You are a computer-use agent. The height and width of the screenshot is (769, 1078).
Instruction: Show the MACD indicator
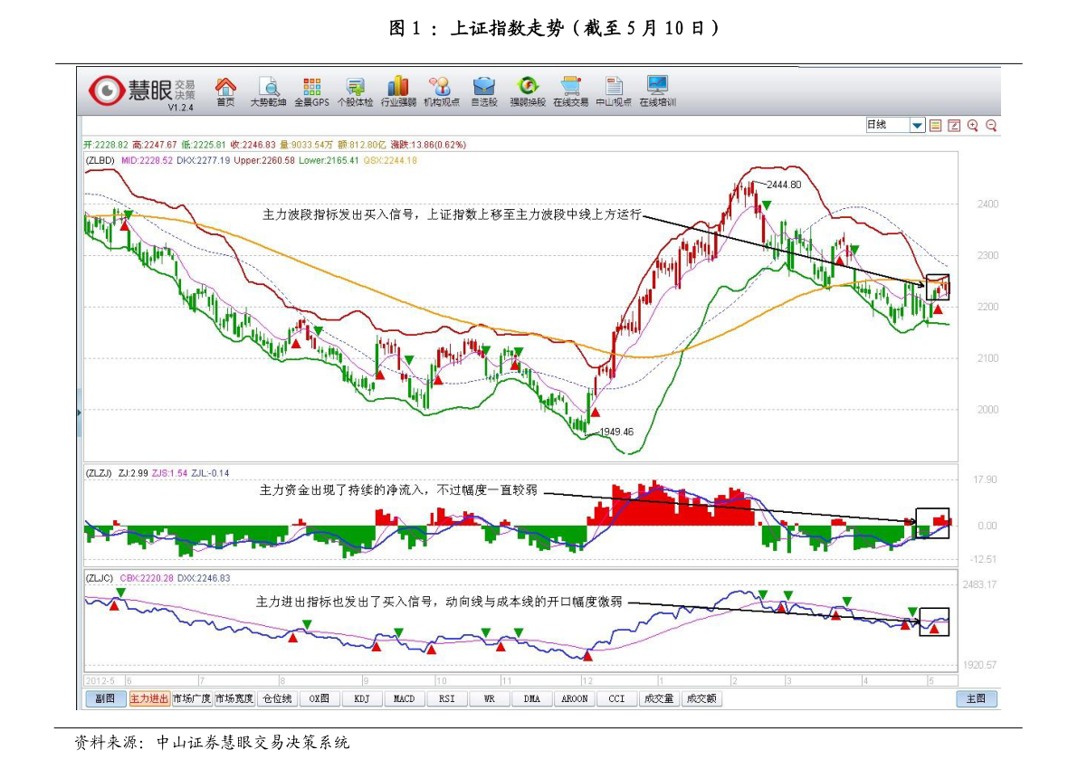(405, 699)
